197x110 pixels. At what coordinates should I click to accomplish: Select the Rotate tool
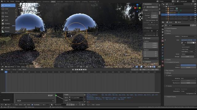[8, 16]
